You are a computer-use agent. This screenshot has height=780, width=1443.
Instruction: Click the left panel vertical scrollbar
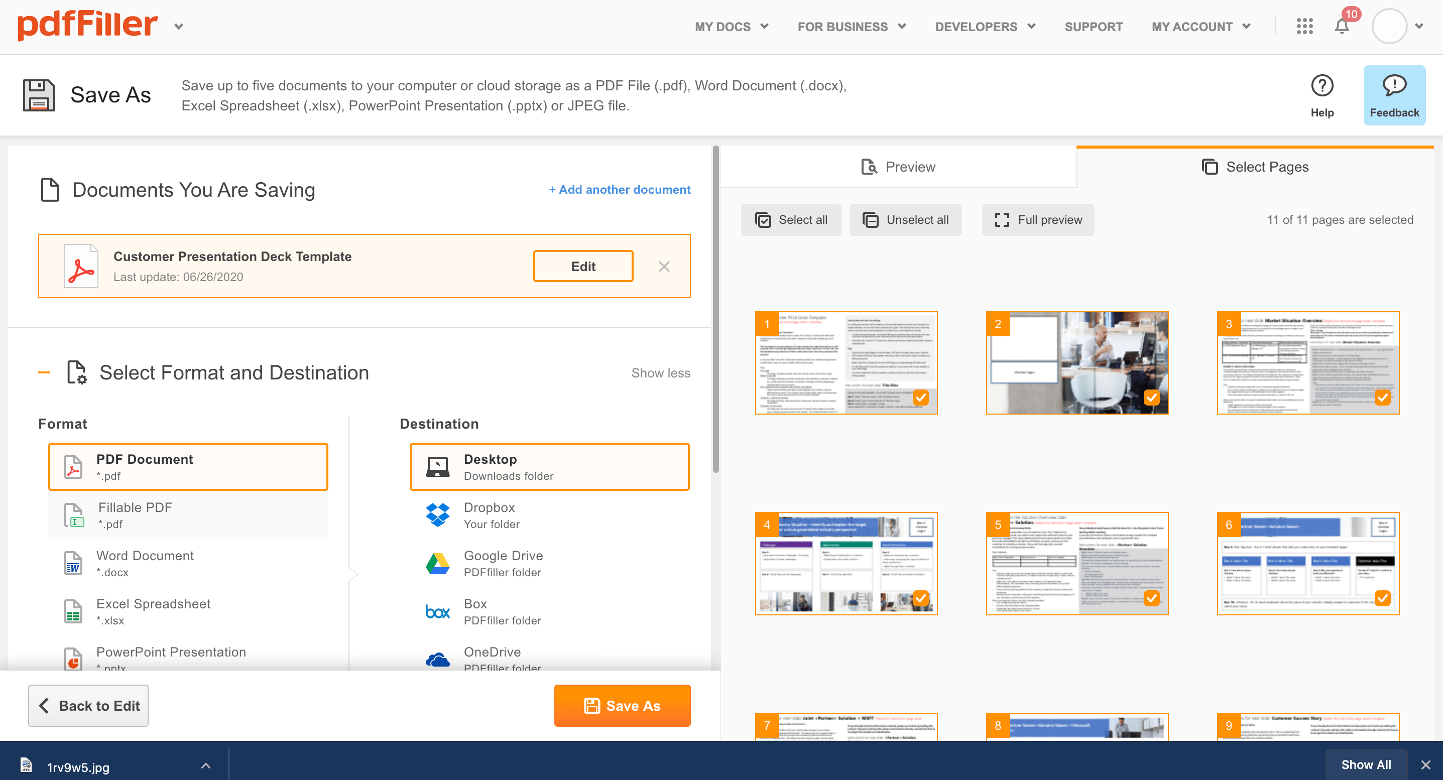[715, 309]
